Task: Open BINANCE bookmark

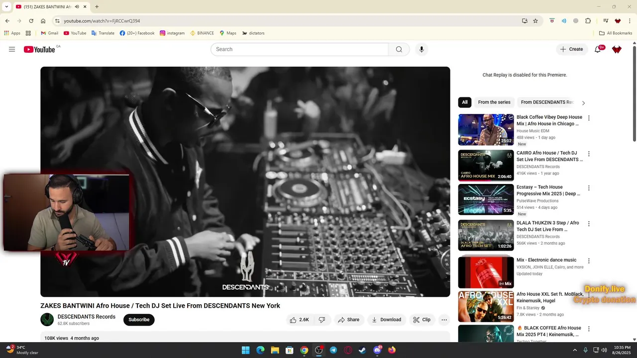Action: (202, 33)
